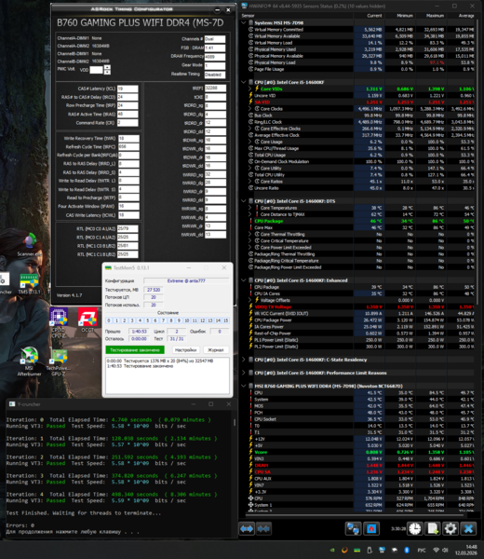The height and width of the screenshot is (559, 484).
Task: Click the Current column header
Action: pos(374,16)
